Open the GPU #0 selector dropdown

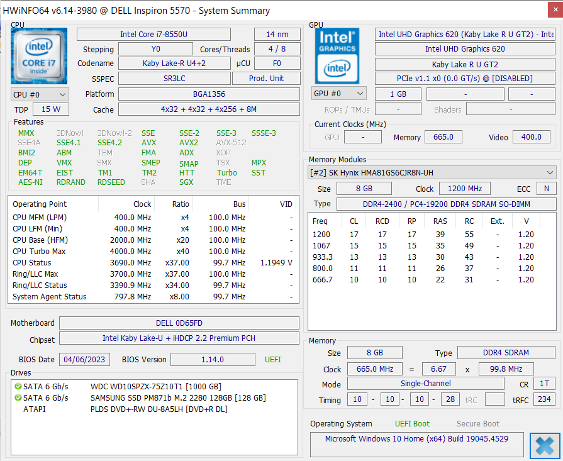click(338, 93)
